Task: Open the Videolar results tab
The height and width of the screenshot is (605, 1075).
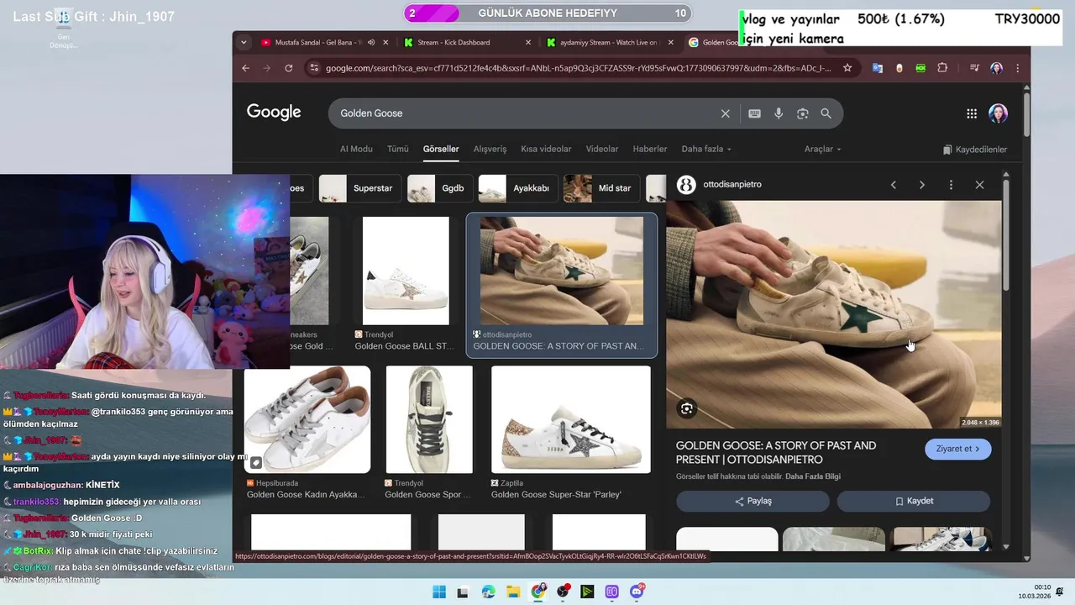Action: pyautogui.click(x=602, y=149)
